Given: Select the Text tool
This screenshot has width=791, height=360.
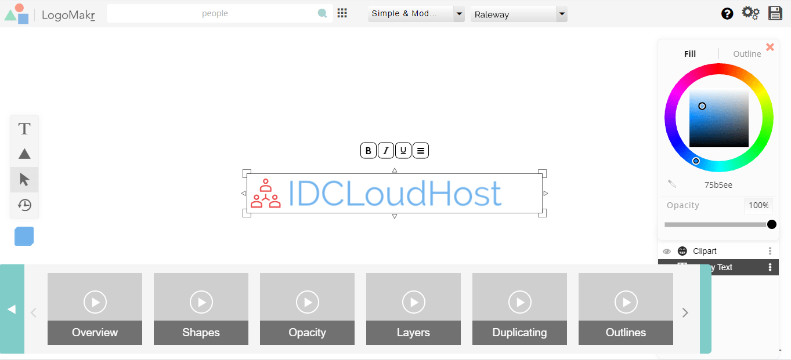Looking at the screenshot, I should pyautogui.click(x=24, y=129).
